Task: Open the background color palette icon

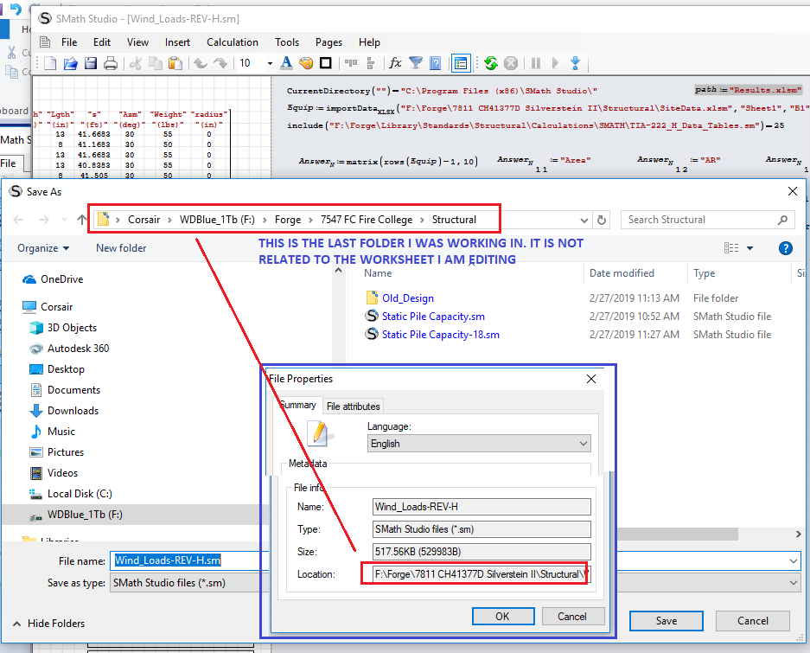Action: point(305,63)
